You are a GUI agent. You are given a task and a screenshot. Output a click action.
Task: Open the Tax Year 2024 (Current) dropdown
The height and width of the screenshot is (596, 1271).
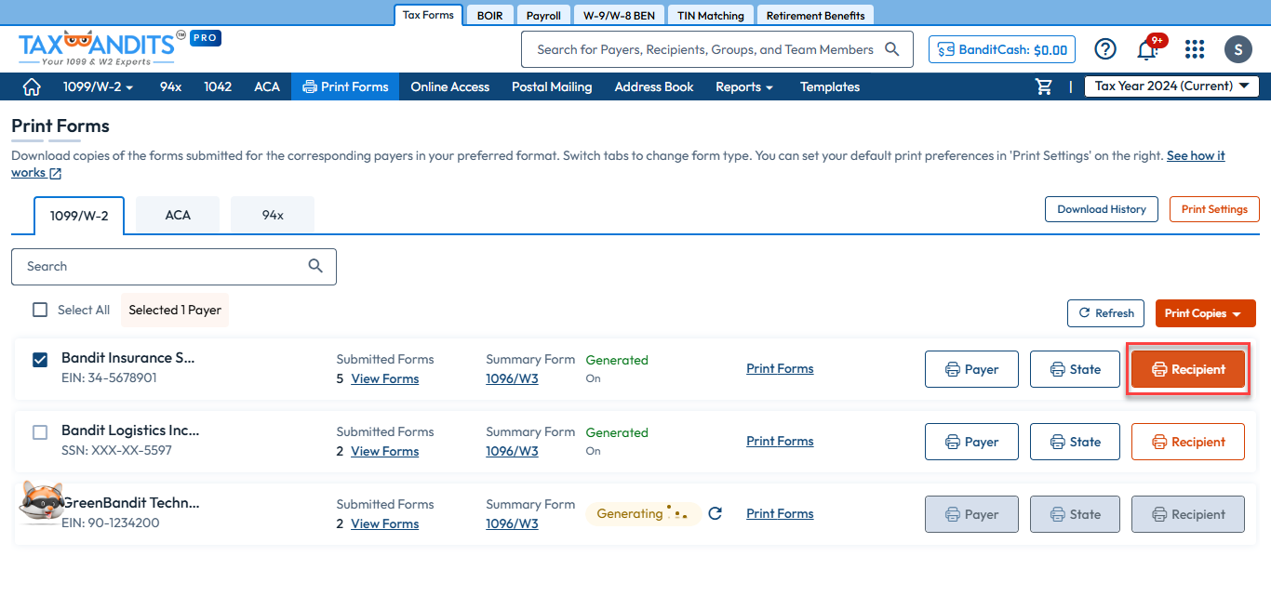pyautogui.click(x=1172, y=86)
